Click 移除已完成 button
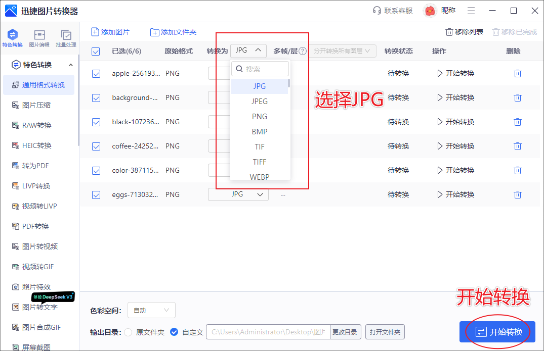The height and width of the screenshot is (351, 544). [x=515, y=32]
